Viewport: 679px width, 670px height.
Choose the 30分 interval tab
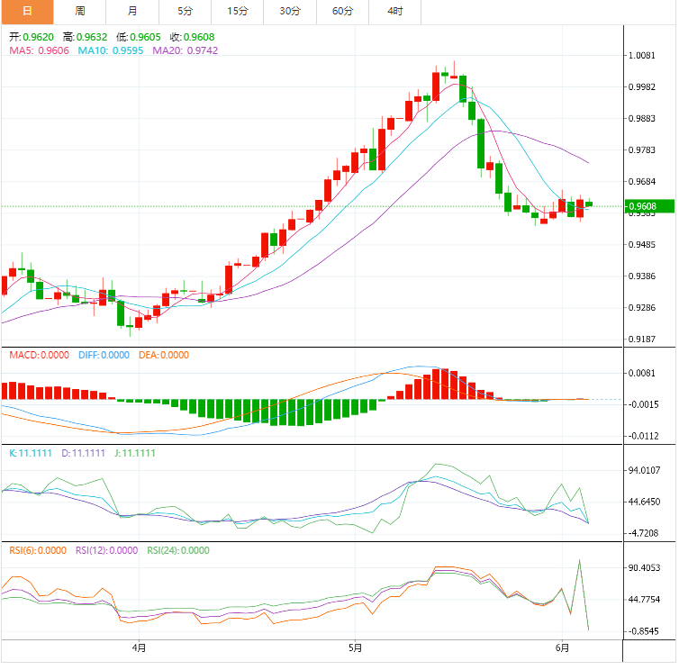coord(290,12)
